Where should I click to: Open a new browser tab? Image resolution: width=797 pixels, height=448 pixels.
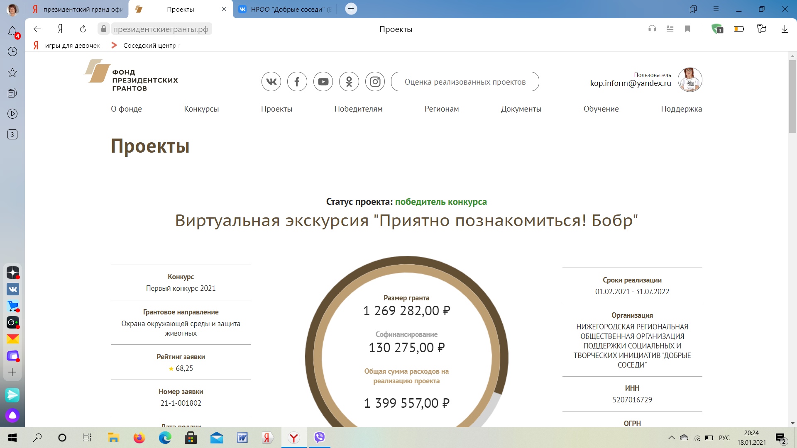coord(351,9)
